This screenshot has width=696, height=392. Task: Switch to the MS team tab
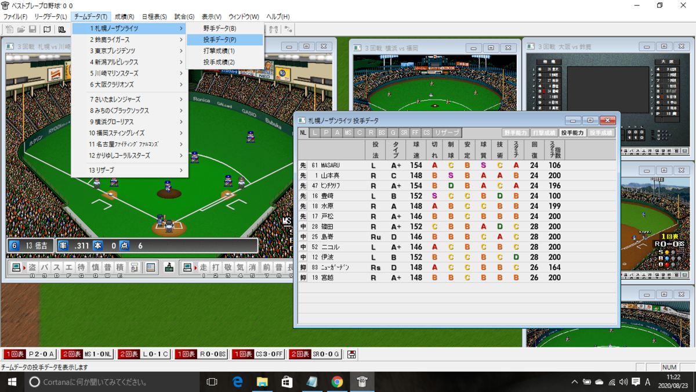click(x=348, y=133)
